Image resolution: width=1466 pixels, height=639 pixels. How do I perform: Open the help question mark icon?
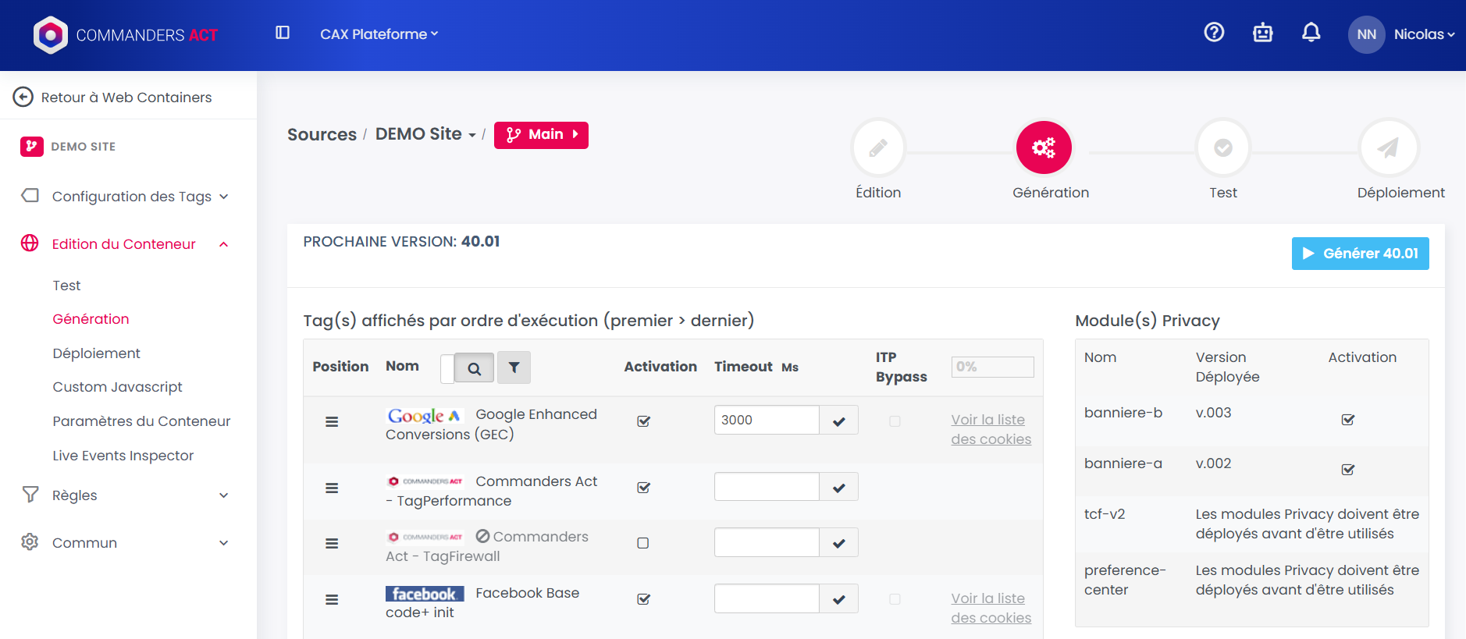coord(1214,33)
